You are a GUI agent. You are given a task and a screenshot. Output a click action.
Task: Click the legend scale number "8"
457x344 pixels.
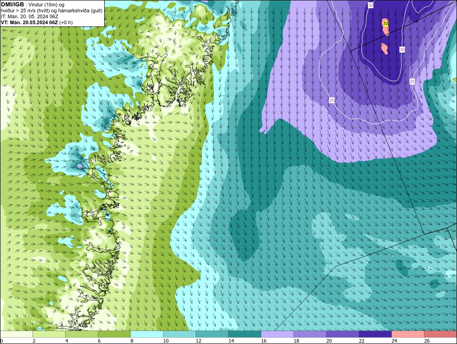[x=132, y=341]
